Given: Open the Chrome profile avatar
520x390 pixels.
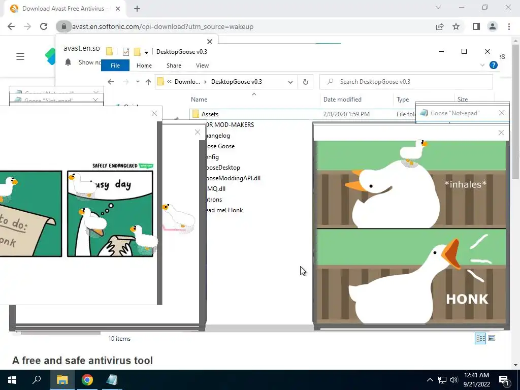Looking at the screenshot, I should pos(493,26).
